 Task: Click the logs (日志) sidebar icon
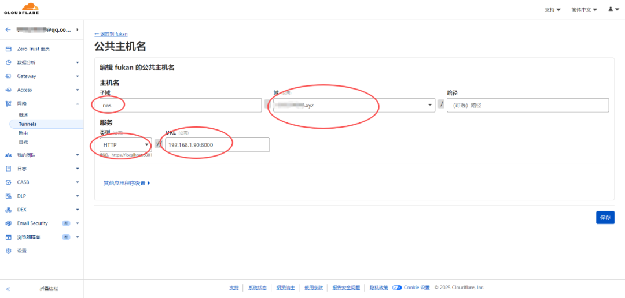[x=8, y=169]
